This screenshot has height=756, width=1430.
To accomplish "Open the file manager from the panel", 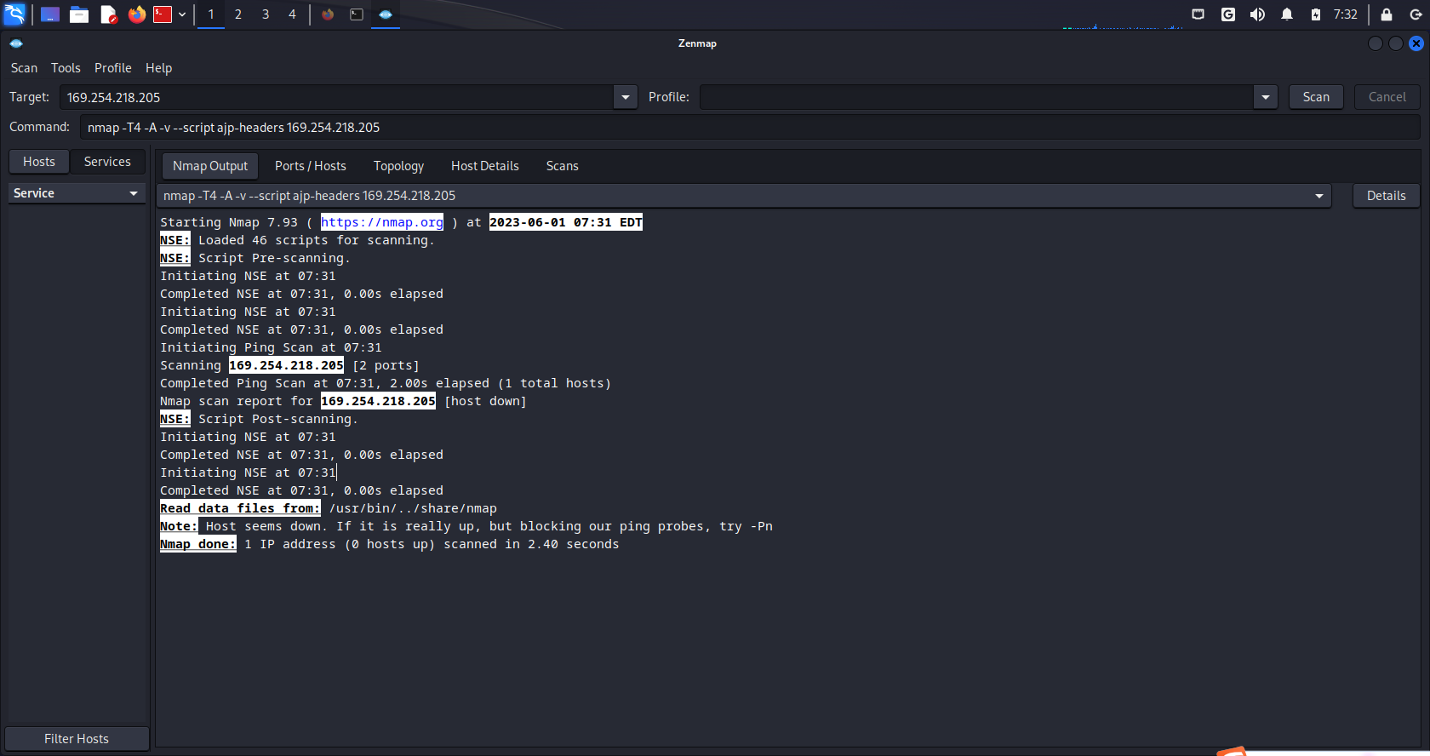I will (x=79, y=14).
